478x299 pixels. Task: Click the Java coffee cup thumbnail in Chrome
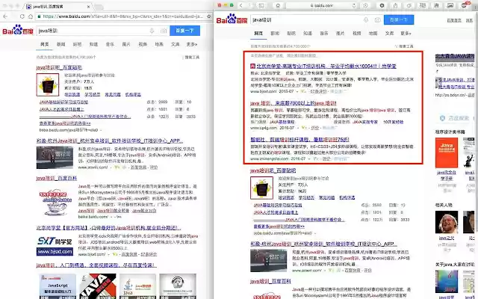55,203
